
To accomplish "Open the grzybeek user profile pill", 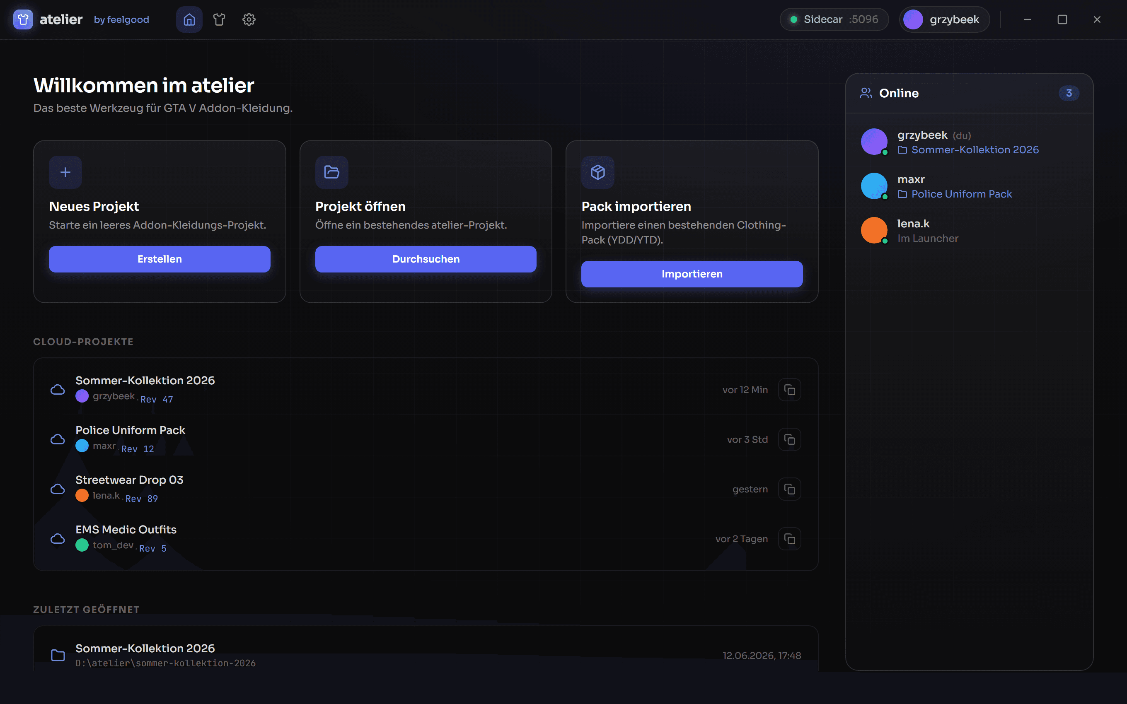I will tap(944, 19).
